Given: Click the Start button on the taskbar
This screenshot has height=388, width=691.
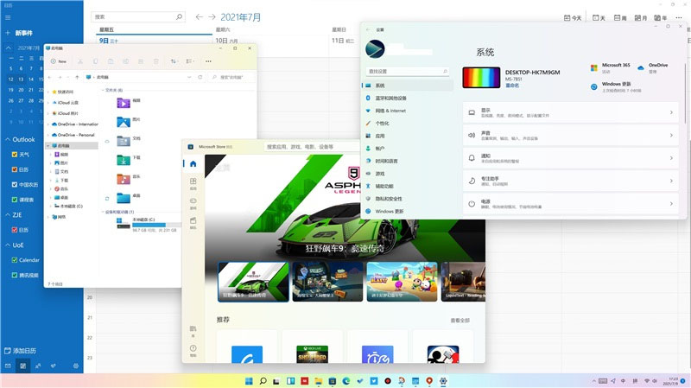Looking at the screenshot, I should [250, 380].
